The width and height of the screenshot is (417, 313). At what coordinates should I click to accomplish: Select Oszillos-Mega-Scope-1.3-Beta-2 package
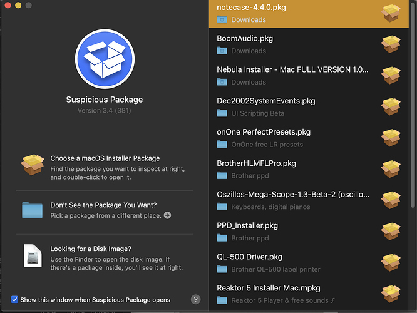point(309,200)
